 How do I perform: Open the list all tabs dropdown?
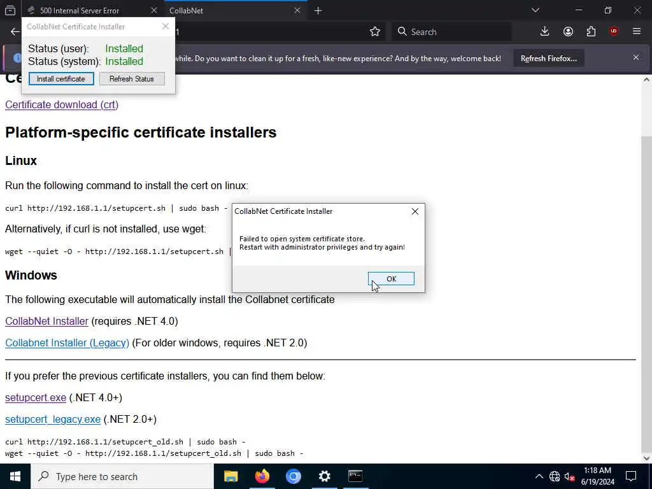[535, 10]
